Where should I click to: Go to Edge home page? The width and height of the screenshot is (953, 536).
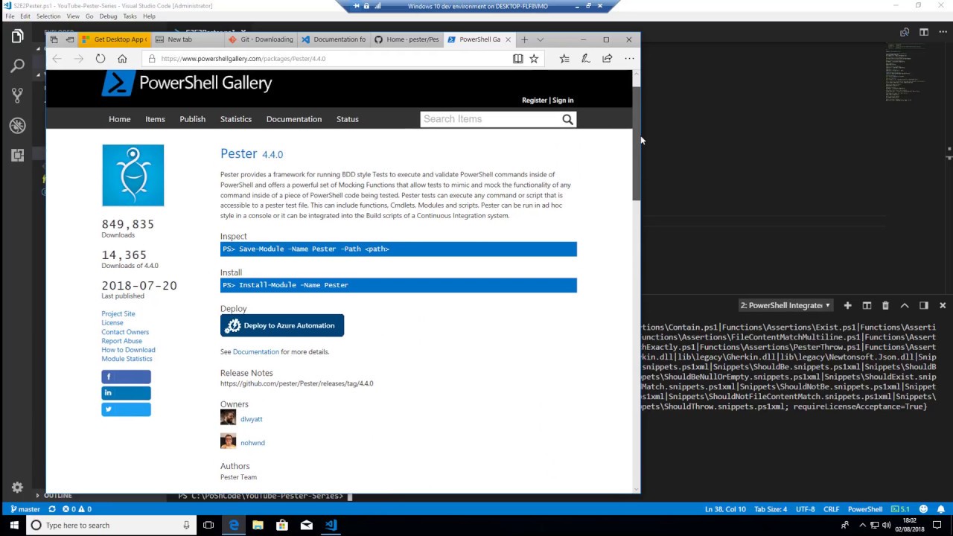point(122,59)
